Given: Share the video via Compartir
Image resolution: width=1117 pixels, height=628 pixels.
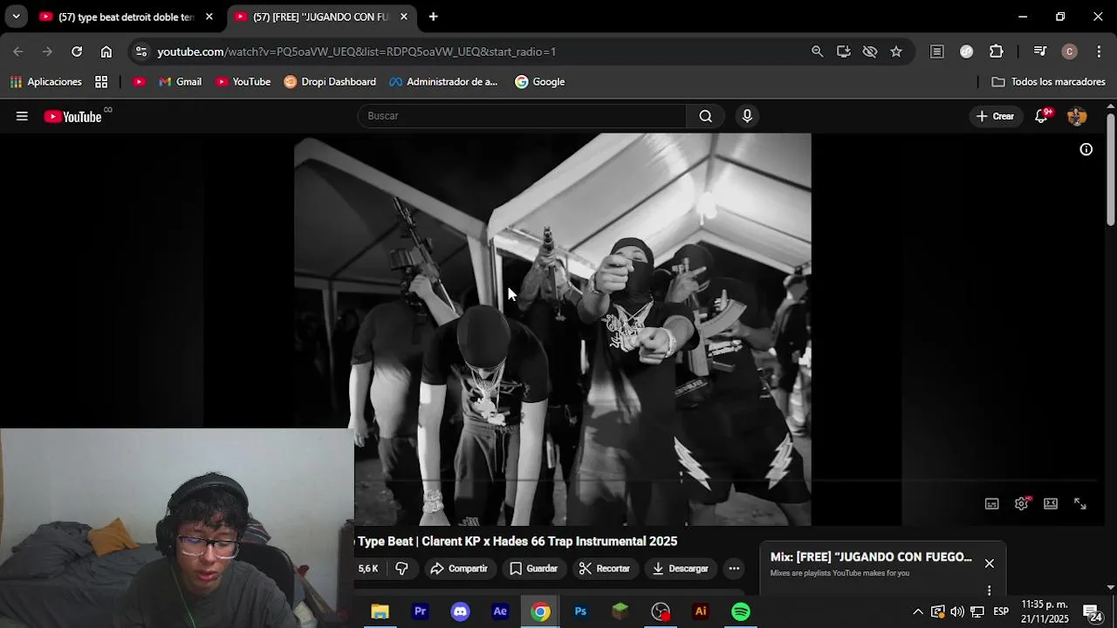Looking at the screenshot, I should click(459, 569).
